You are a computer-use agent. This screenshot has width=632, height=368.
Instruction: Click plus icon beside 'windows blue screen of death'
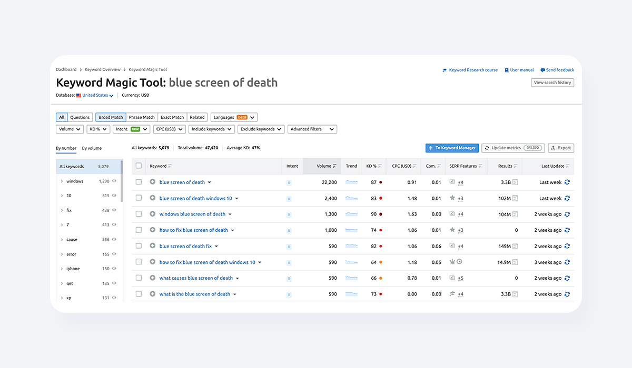[x=153, y=214]
